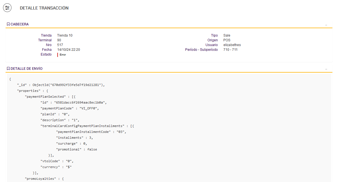Viewport: 350px width, 182px height.
Task: Click the bookmark icon next to CABECERA
Action: (8, 24)
